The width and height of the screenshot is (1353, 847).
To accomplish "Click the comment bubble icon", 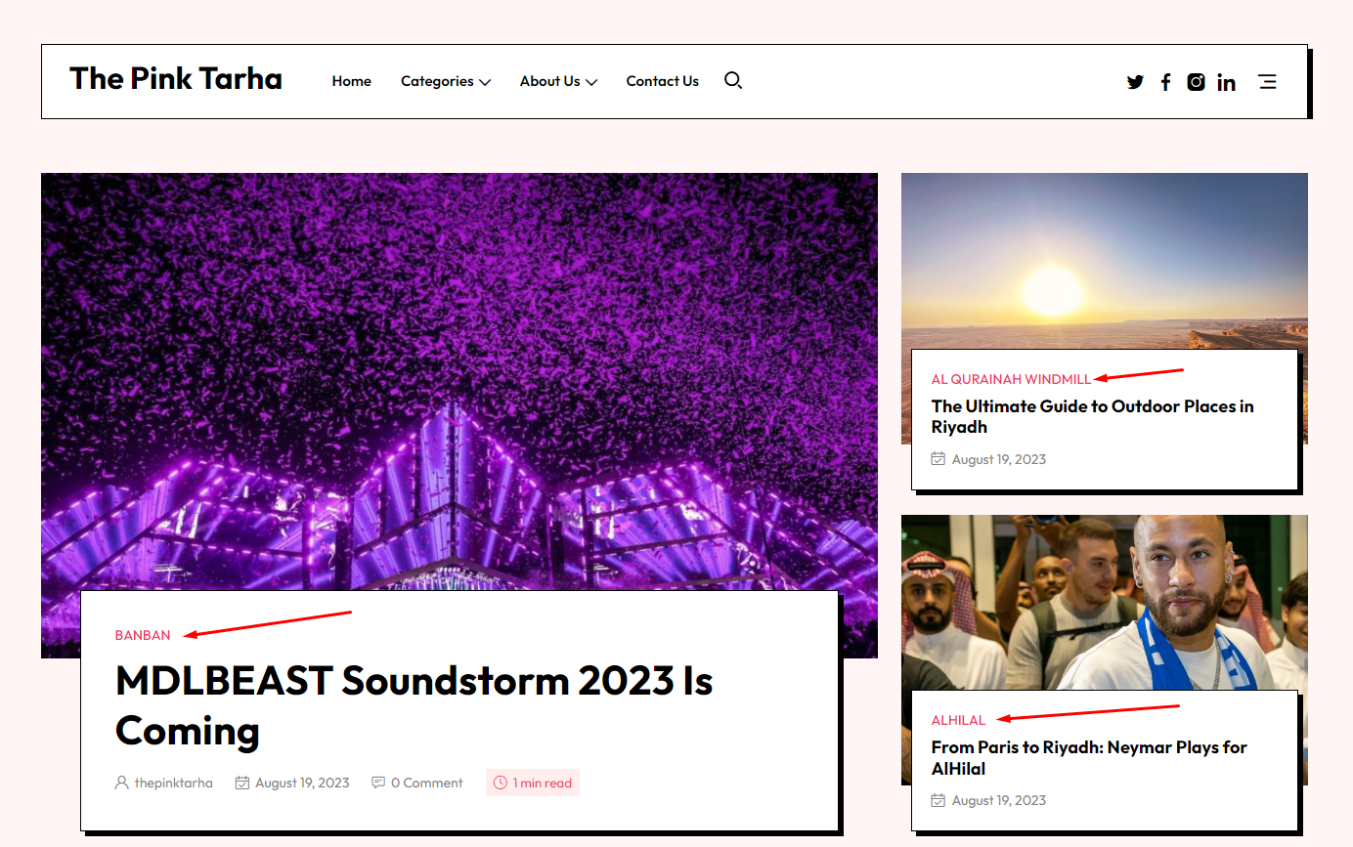I will pos(378,783).
